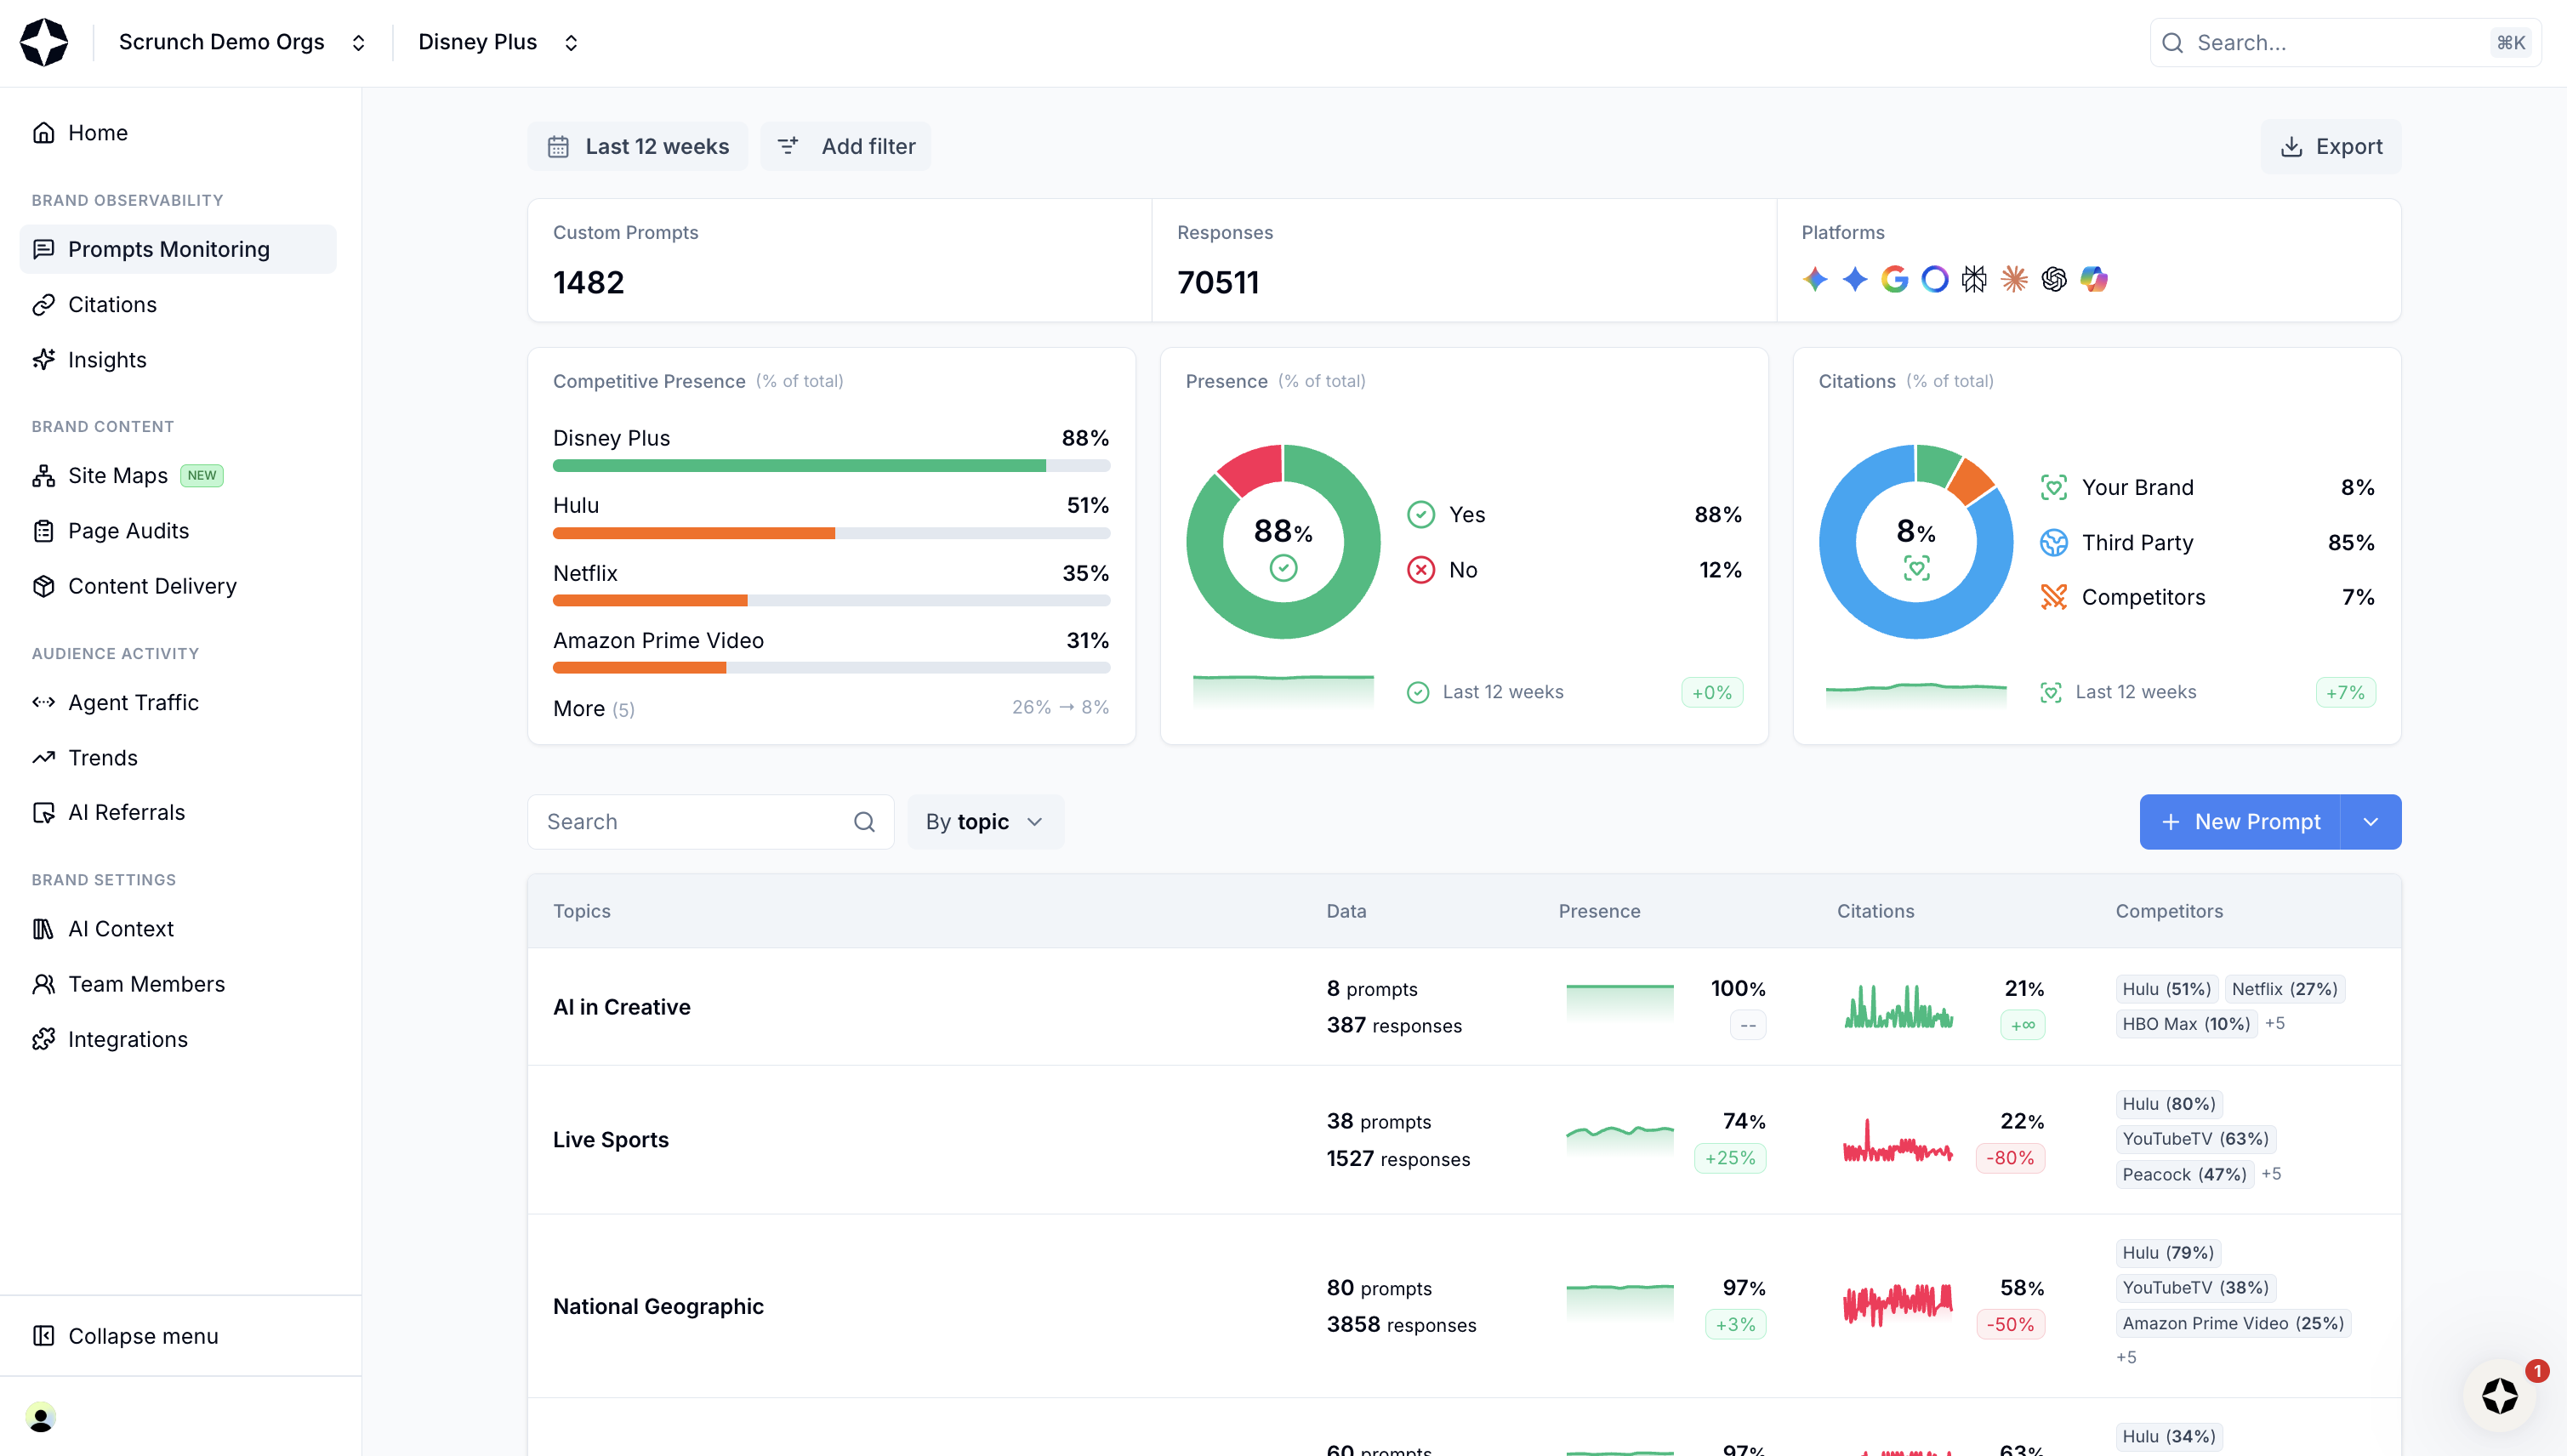Click the search magnifier icon beside the topics search

click(x=864, y=822)
